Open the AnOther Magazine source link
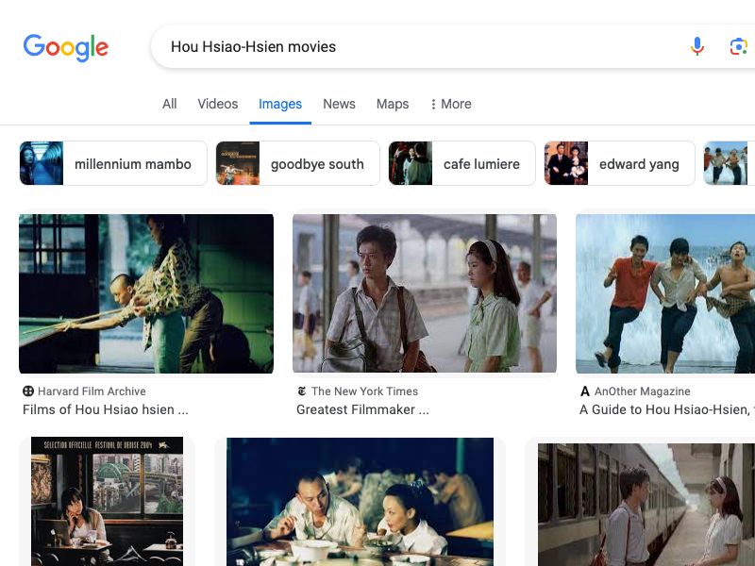Screen dimensions: 755x566 click(643, 391)
